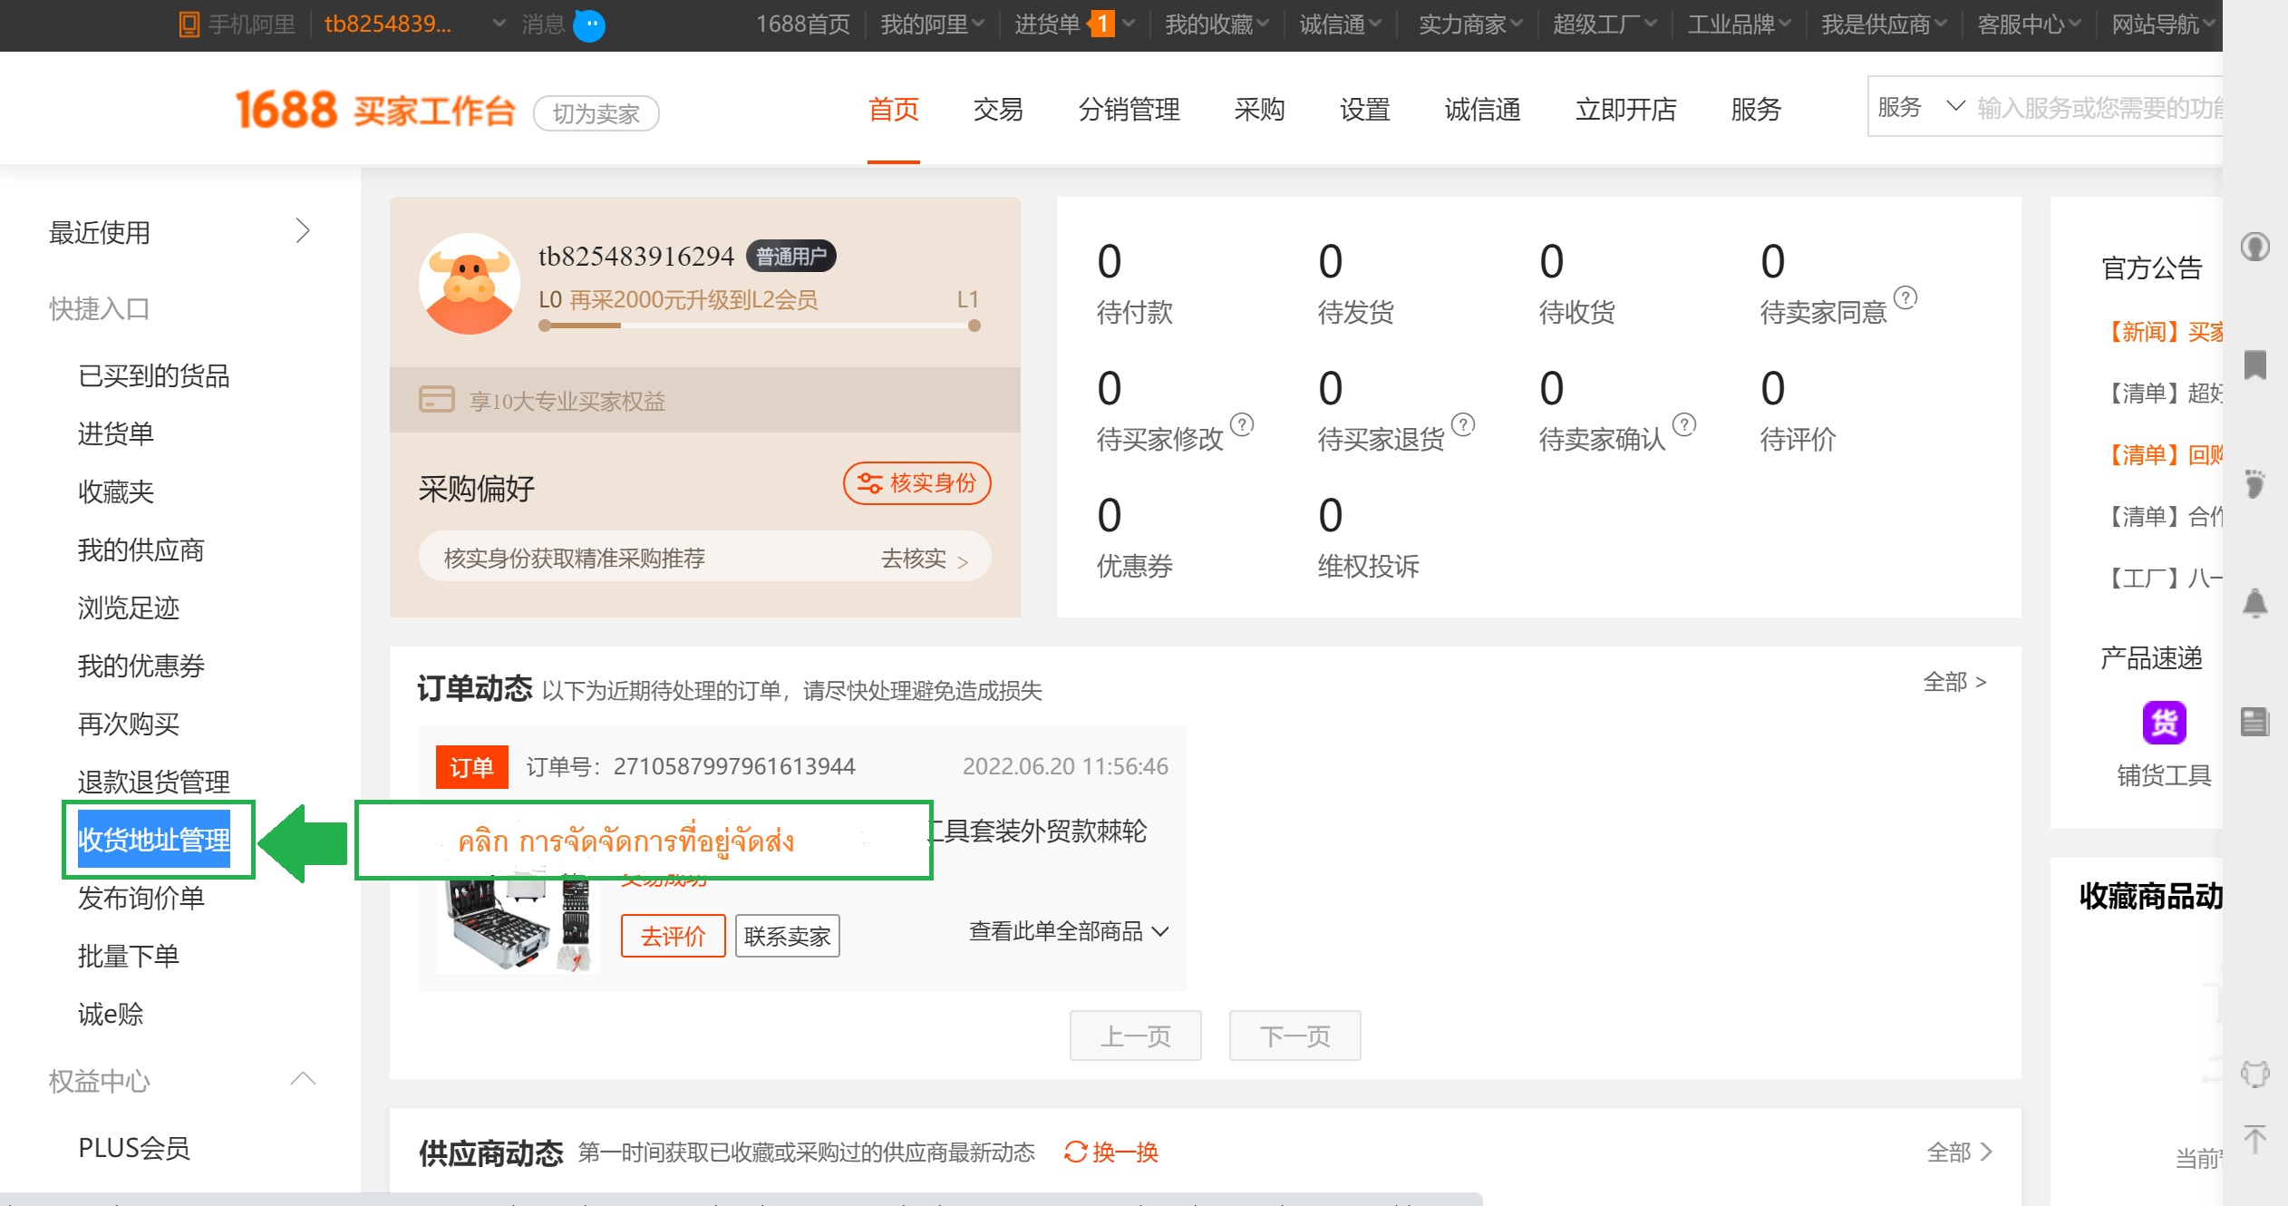
Task: Open PLUS会员 in sidebar
Action: tap(134, 1148)
